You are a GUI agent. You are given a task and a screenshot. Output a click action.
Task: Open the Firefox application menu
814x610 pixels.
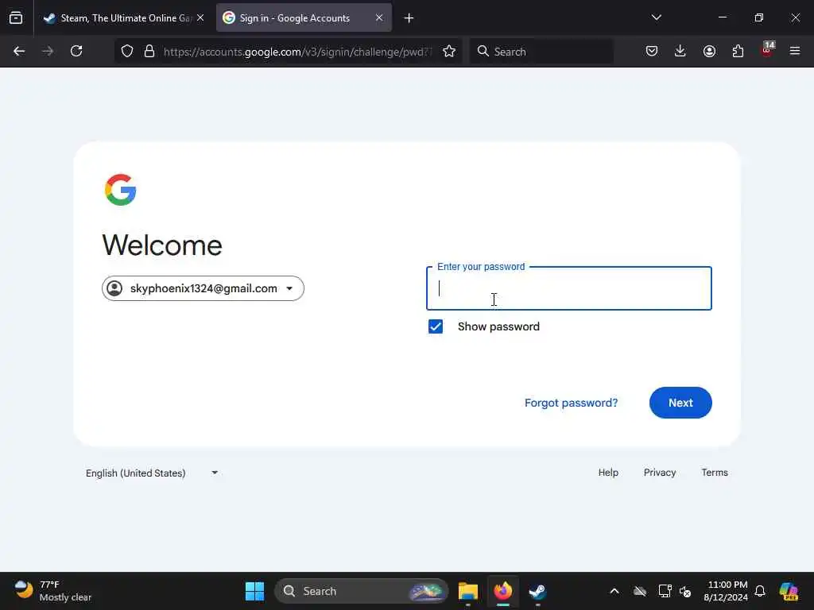(795, 52)
